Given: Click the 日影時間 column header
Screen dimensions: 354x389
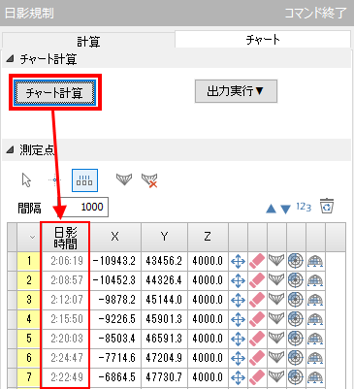Looking at the screenshot, I should click(x=65, y=237).
